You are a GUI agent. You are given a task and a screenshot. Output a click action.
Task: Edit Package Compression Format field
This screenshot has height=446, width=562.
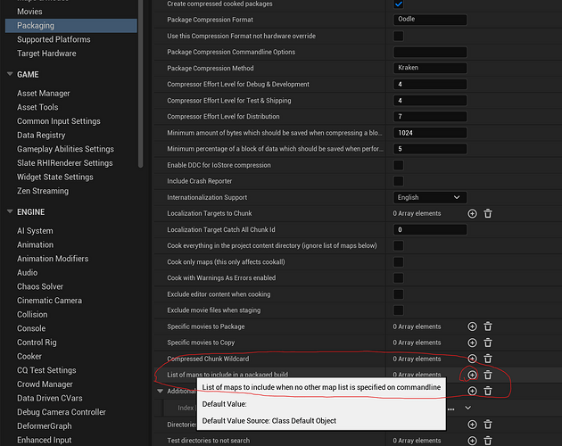(x=430, y=20)
